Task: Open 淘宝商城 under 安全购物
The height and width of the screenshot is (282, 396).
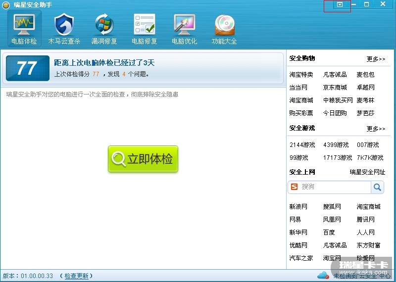Action: click(x=301, y=100)
